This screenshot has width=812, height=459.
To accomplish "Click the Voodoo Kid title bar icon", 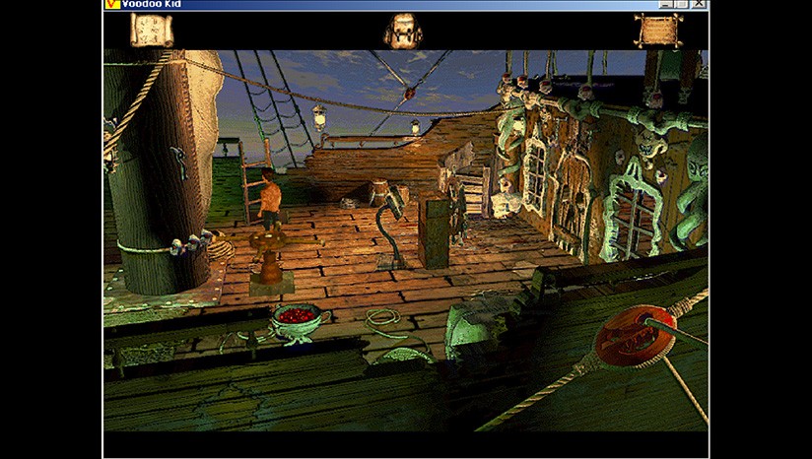I will click(112, 4).
